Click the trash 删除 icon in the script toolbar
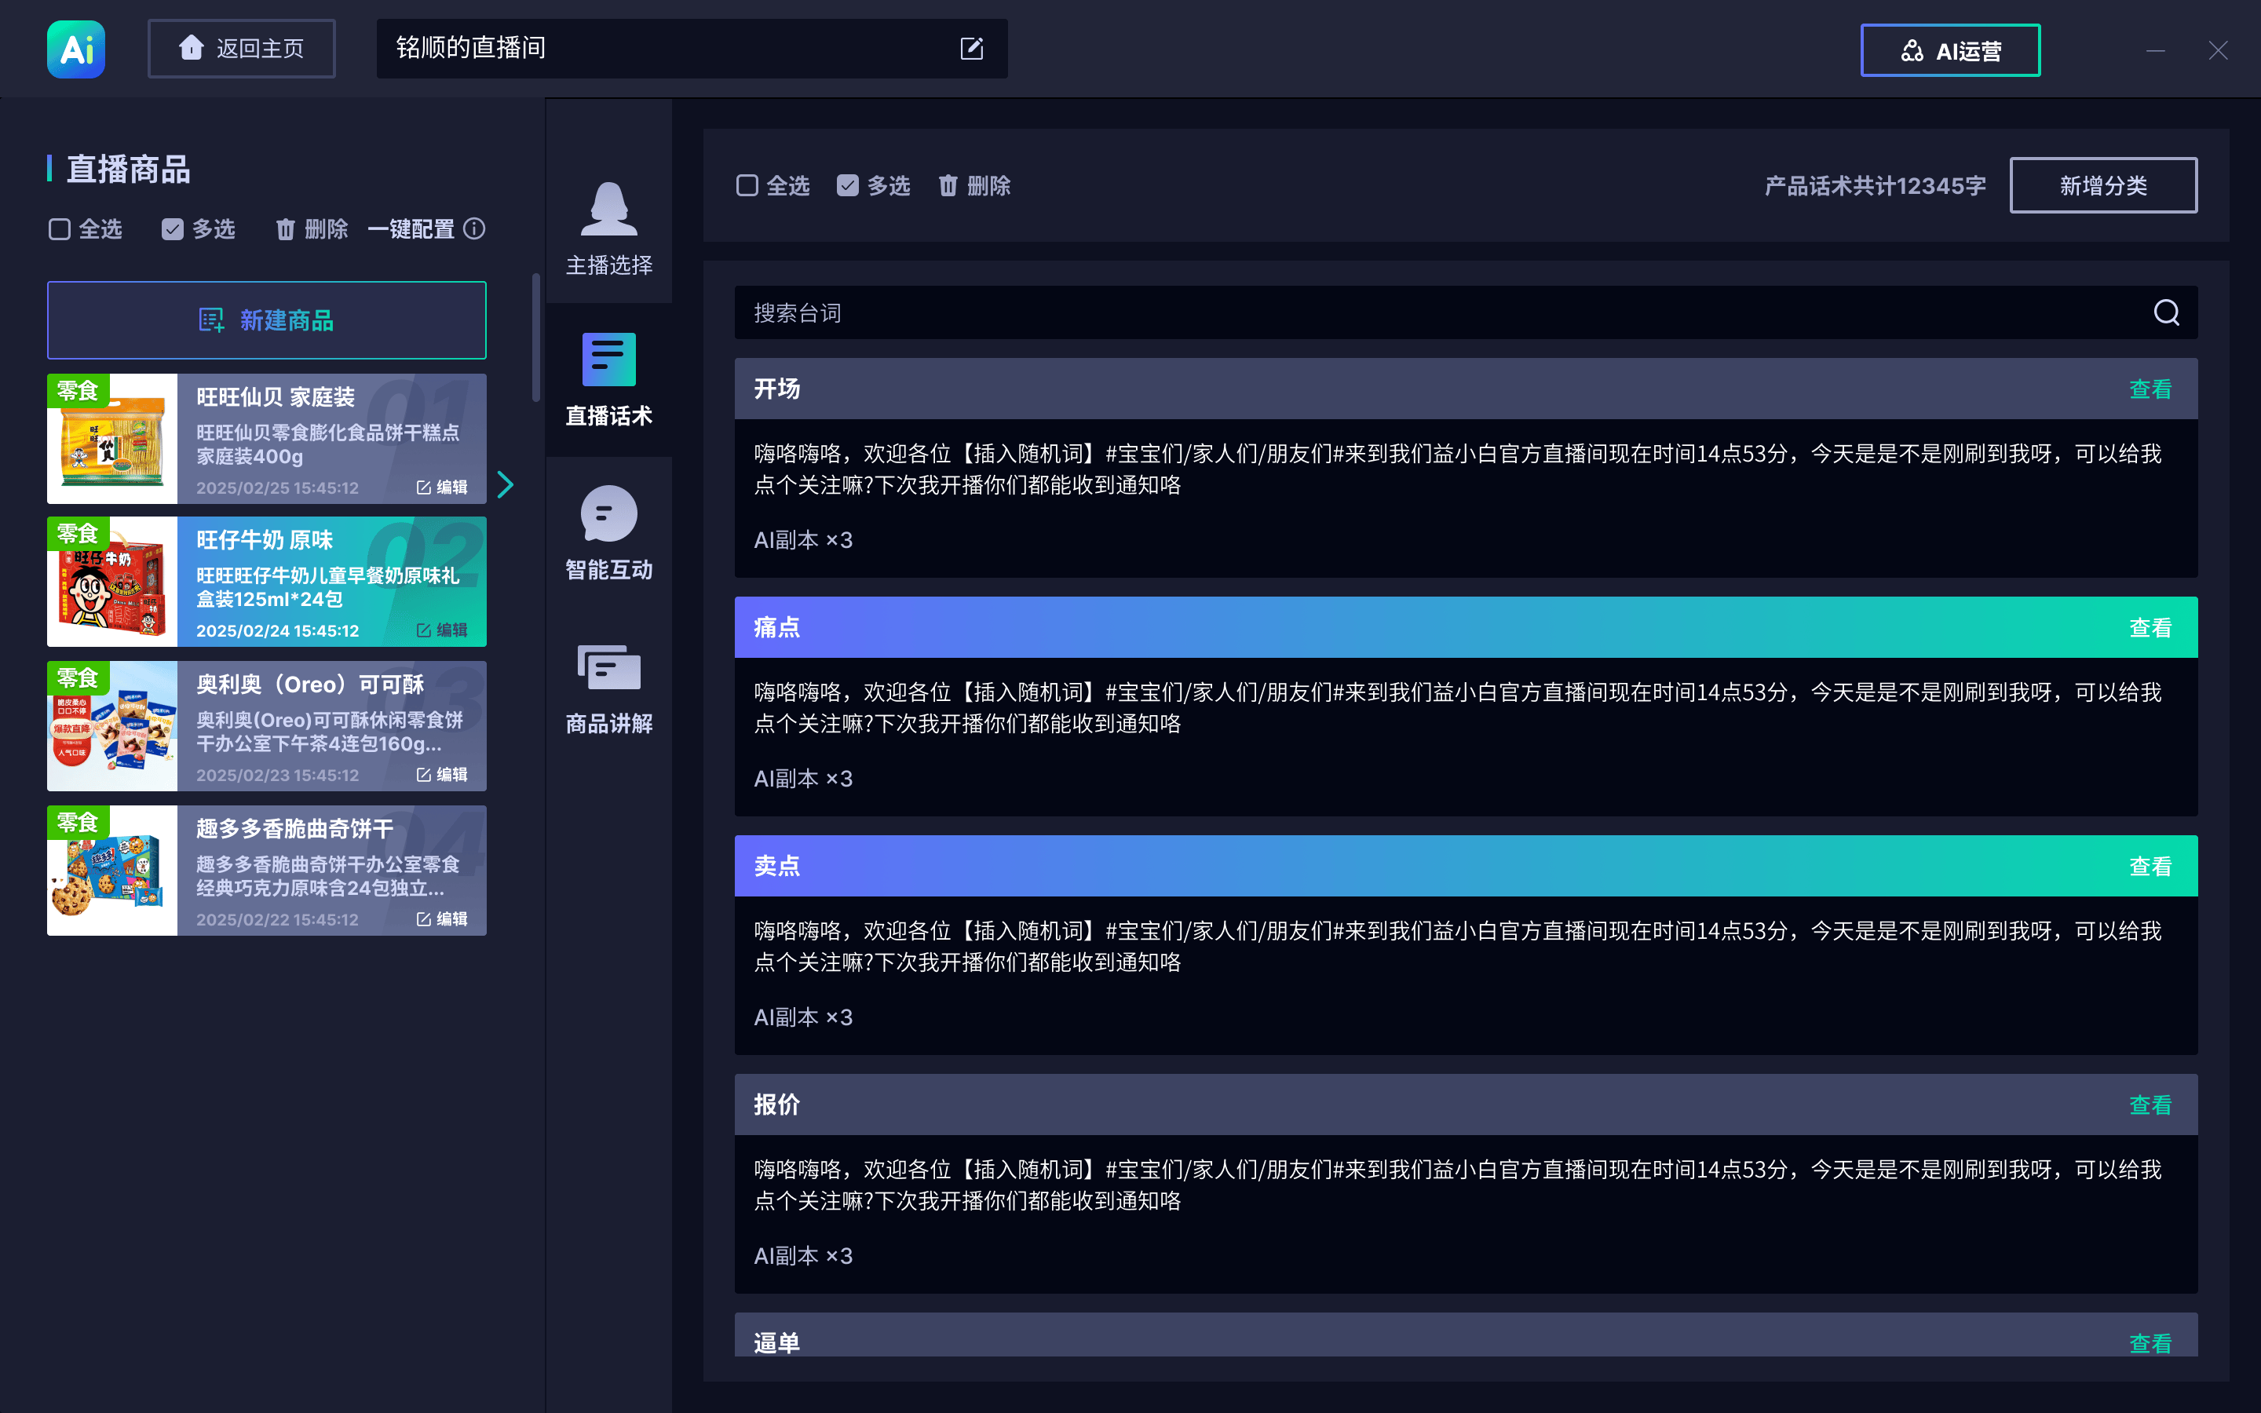Screen dimensions: 2261x1413 click(x=948, y=186)
